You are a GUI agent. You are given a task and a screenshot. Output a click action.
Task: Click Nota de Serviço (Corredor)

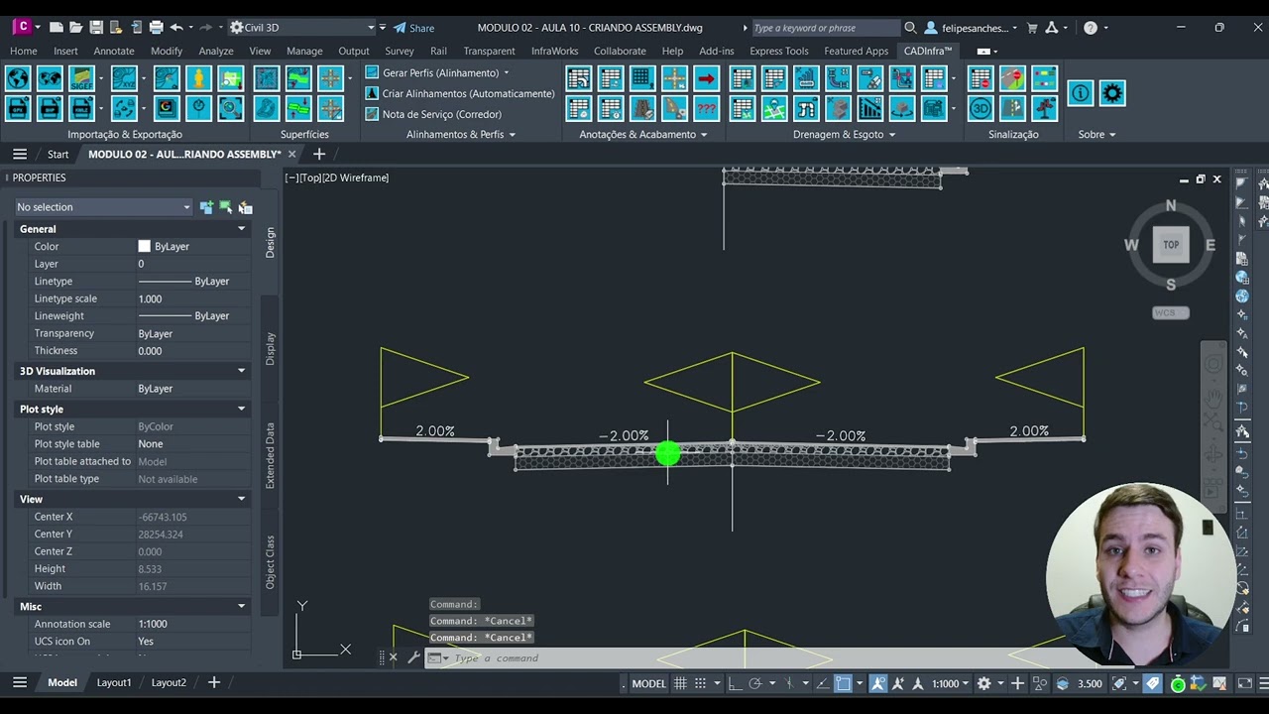click(433, 114)
